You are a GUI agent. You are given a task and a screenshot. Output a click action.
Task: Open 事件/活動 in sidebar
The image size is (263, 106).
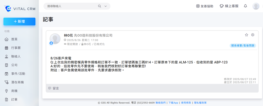(x=18, y=74)
